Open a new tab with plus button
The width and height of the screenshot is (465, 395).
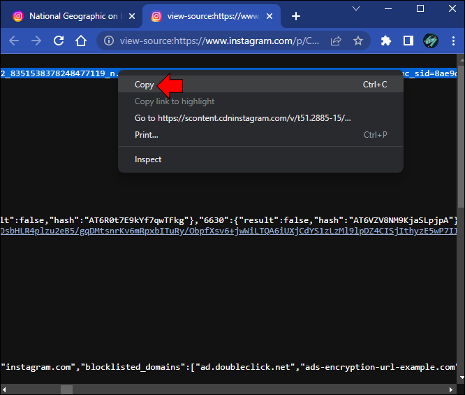[295, 16]
